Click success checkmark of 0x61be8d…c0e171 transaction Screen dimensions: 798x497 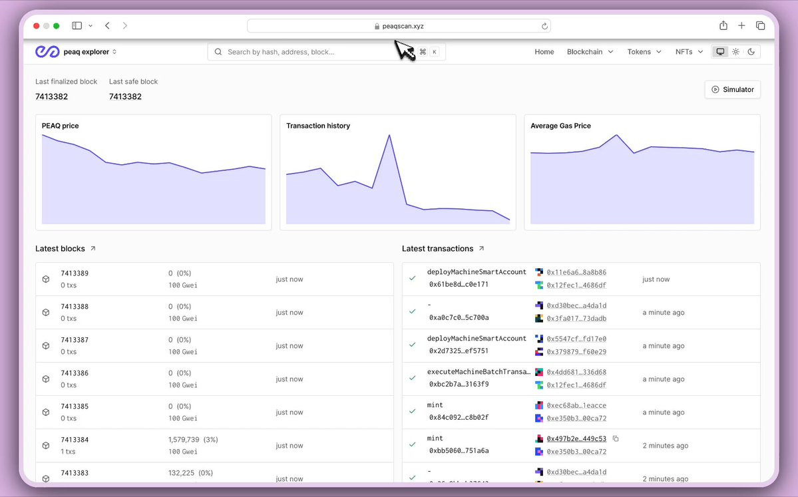(x=412, y=278)
